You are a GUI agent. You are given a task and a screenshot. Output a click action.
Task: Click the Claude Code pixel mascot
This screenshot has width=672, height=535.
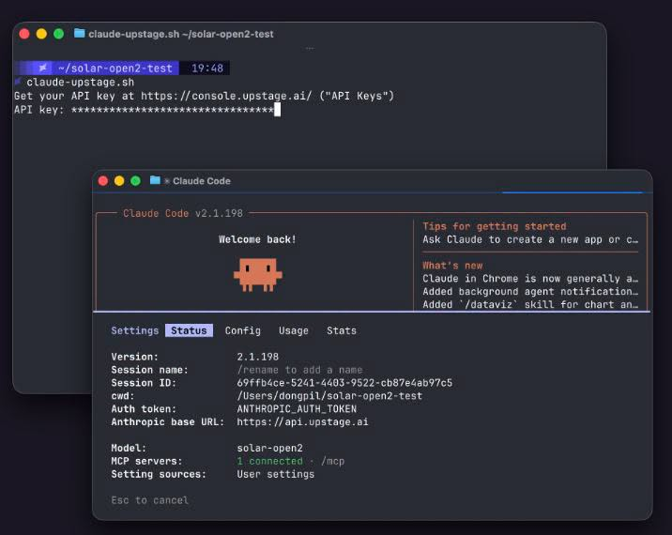(x=257, y=275)
